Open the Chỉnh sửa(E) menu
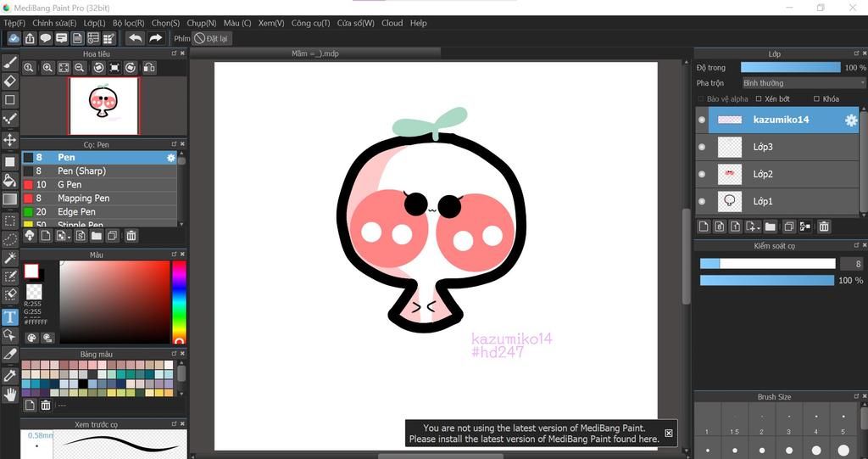This screenshot has width=868, height=459. 54,23
